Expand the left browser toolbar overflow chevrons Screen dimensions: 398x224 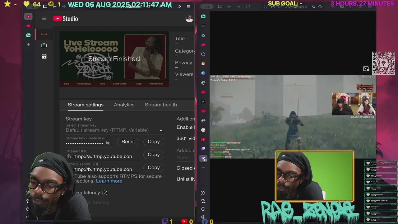point(179,6)
